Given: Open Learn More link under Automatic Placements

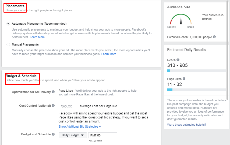Looking at the screenshot, I should 37,37.
